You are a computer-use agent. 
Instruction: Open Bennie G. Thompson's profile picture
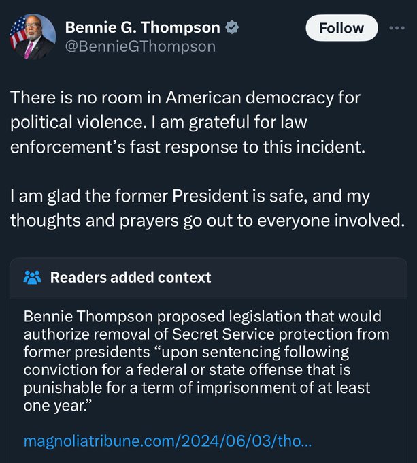pos(32,37)
